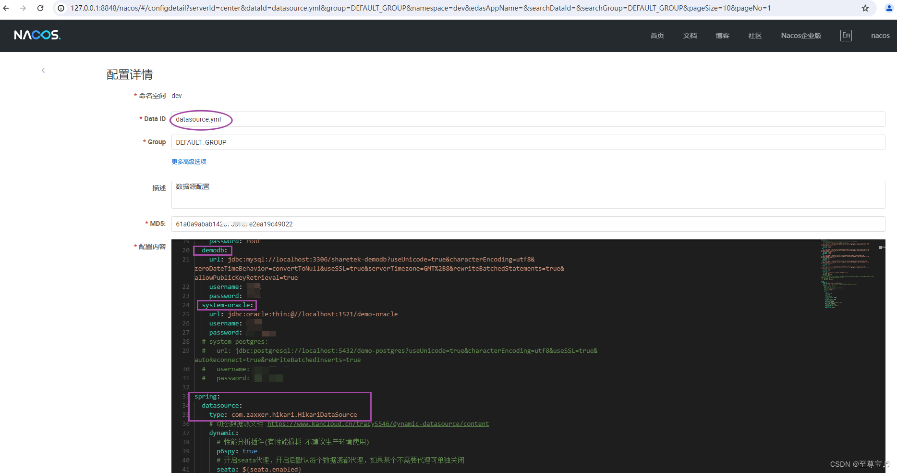The height and width of the screenshot is (473, 897).
Task: Open the 文档 menu item
Action: [x=690, y=35]
